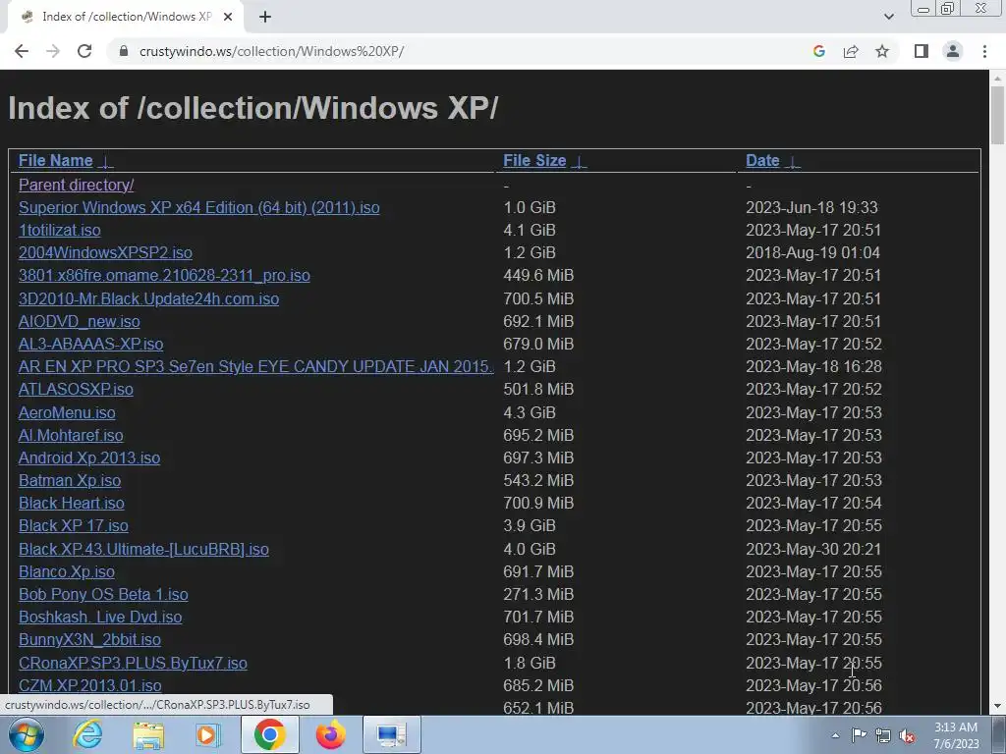The image size is (1006, 754).
Task: Select the 2018-Aug-19 01:04 date text
Action: tap(812, 252)
